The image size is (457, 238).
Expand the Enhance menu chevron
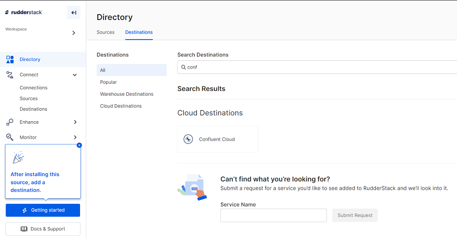click(75, 122)
